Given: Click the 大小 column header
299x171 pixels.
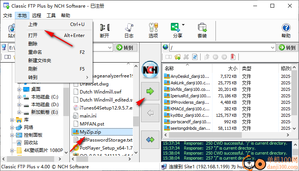Looking at the screenshot, I should coord(226,68).
